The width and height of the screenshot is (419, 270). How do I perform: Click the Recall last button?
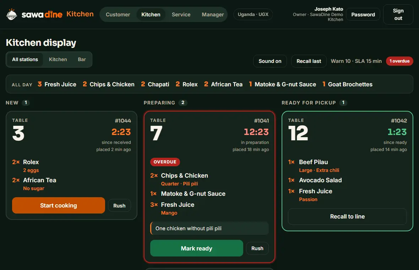[309, 61]
